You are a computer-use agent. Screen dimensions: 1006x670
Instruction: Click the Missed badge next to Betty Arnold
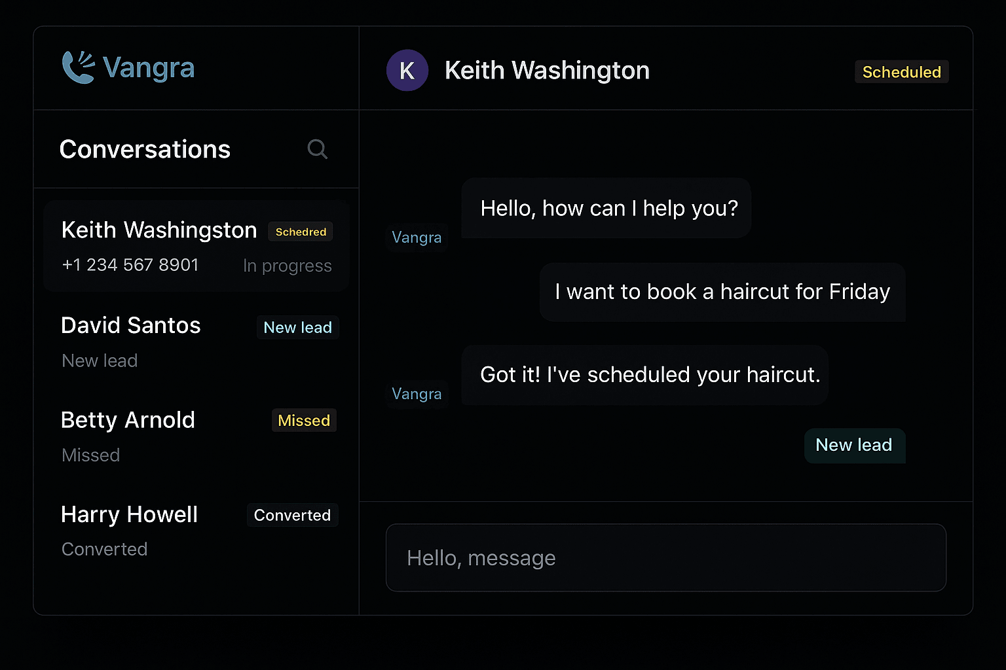[303, 420]
